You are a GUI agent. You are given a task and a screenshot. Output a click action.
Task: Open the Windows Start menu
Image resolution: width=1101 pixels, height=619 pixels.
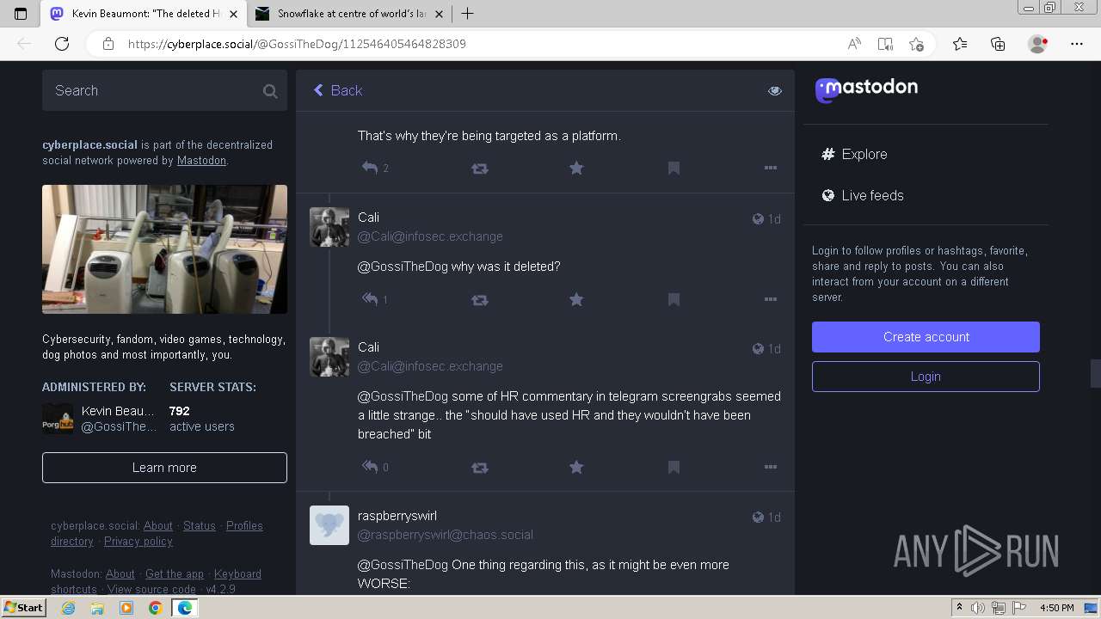tap(24, 608)
